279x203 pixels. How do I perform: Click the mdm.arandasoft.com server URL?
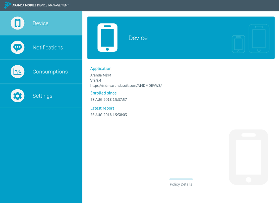(x=126, y=86)
